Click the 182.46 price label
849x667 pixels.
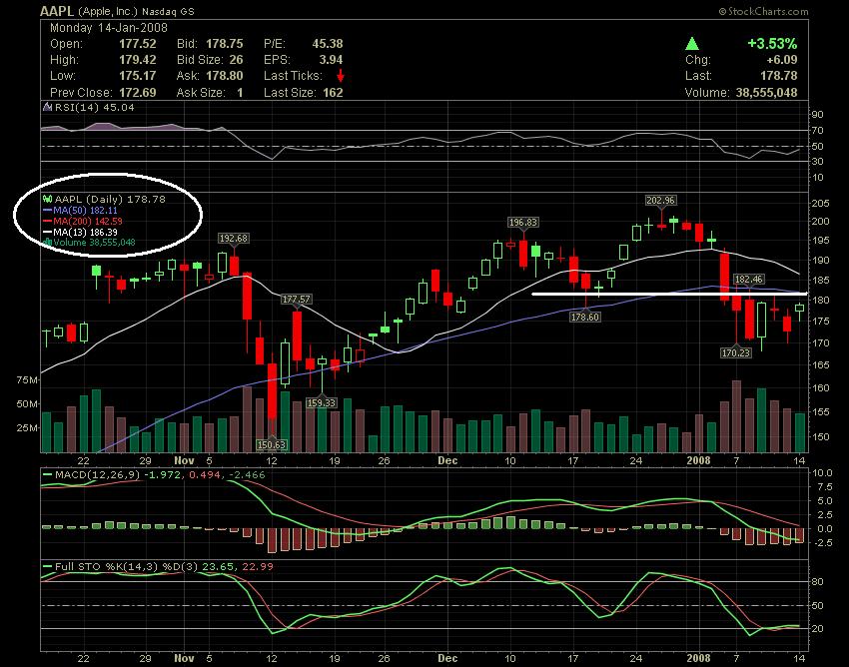[749, 280]
